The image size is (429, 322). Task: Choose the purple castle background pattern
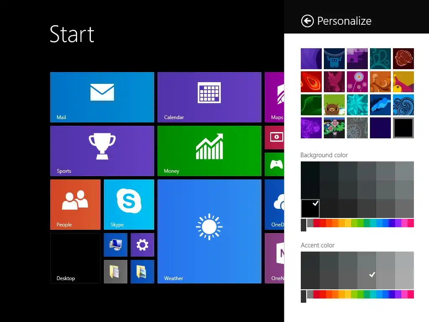[x=357, y=59]
